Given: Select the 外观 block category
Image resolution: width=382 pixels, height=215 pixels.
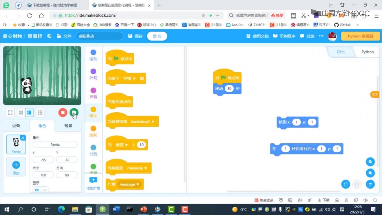Looking at the screenshot, I should click(x=93, y=74).
